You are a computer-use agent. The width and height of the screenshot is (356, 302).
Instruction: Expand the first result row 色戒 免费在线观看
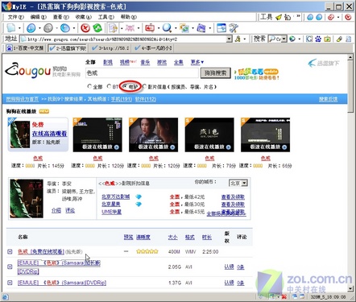point(10,251)
